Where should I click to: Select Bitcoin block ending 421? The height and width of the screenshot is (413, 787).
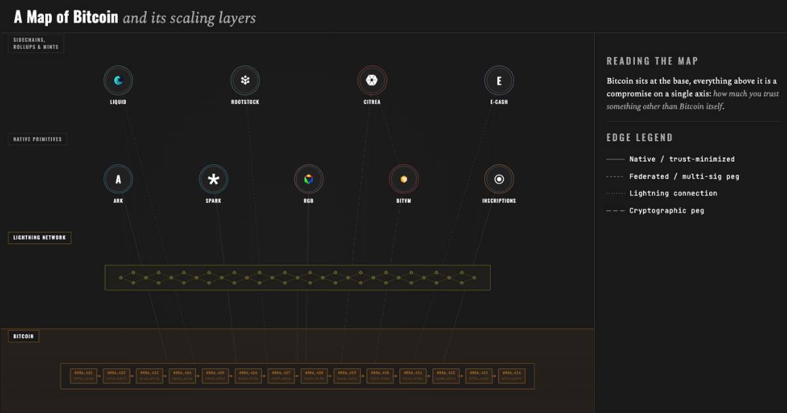point(85,376)
